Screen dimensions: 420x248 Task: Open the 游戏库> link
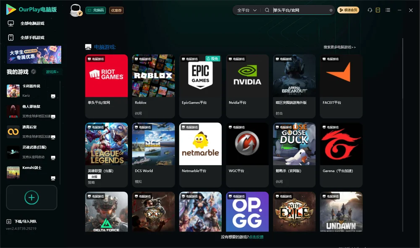pos(52,72)
